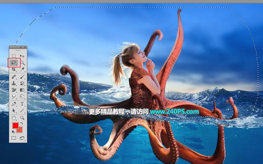263x164 pixels.
Task: Collapse the tools panel with double arrows
Action: (21, 48)
